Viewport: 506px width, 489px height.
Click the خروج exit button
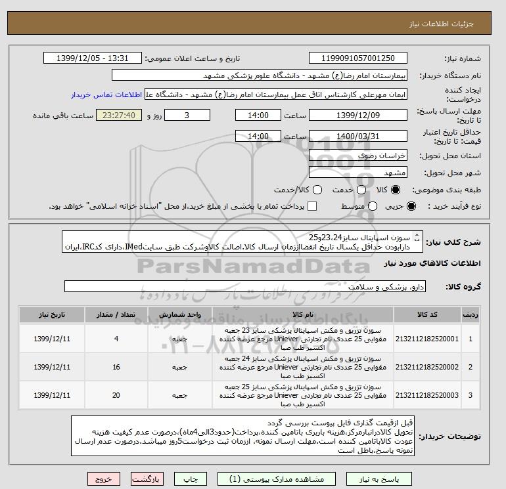coord(104,479)
